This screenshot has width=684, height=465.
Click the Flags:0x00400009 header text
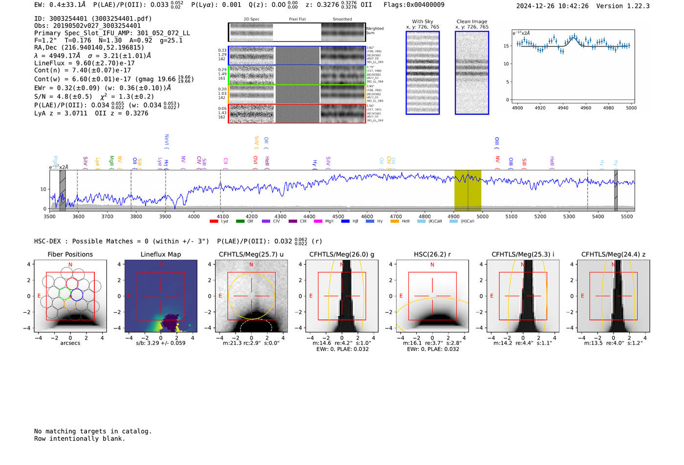414,5
